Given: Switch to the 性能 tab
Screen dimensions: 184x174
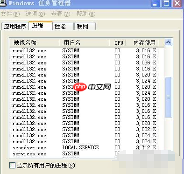Looking at the screenshot, I should pos(63,26).
